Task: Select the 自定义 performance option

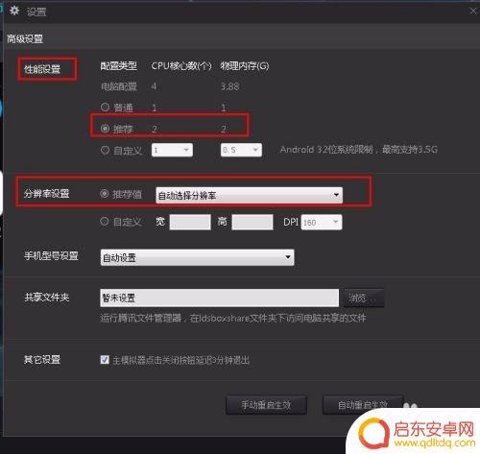Action: pos(105,150)
